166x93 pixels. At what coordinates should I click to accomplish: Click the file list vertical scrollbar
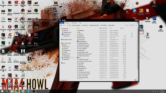[x=138, y=49]
